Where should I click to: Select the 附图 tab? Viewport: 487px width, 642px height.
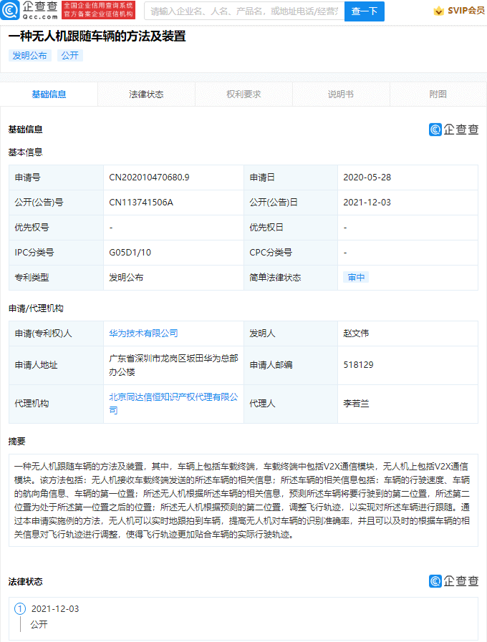click(438, 94)
